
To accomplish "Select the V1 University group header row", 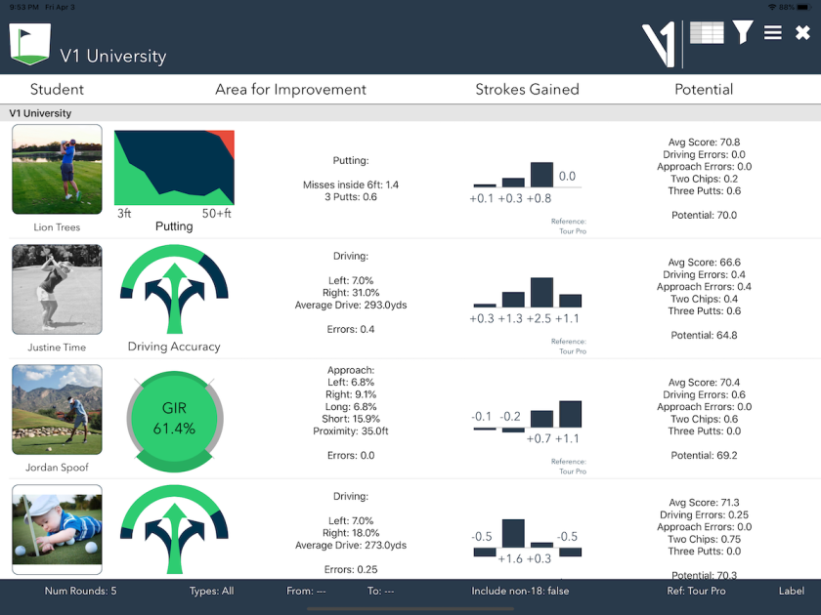I will 410,113.
